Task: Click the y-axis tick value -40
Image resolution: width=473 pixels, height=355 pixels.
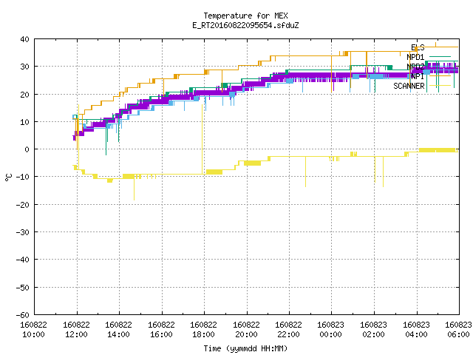Action: click(x=23, y=260)
